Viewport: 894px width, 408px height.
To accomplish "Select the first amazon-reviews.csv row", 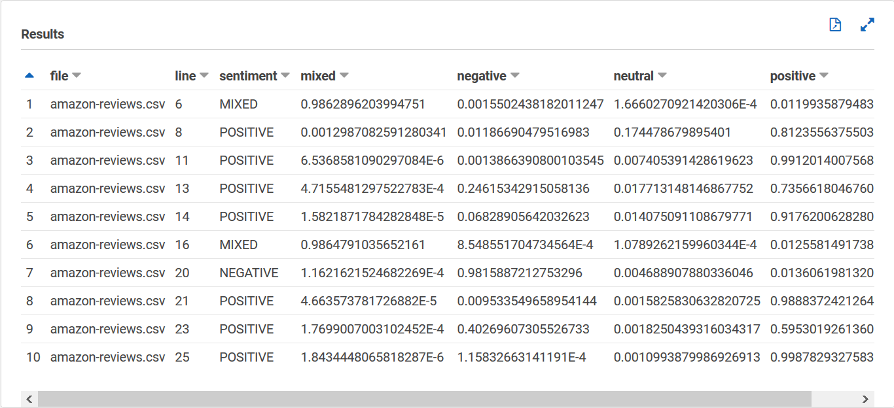I will [107, 103].
